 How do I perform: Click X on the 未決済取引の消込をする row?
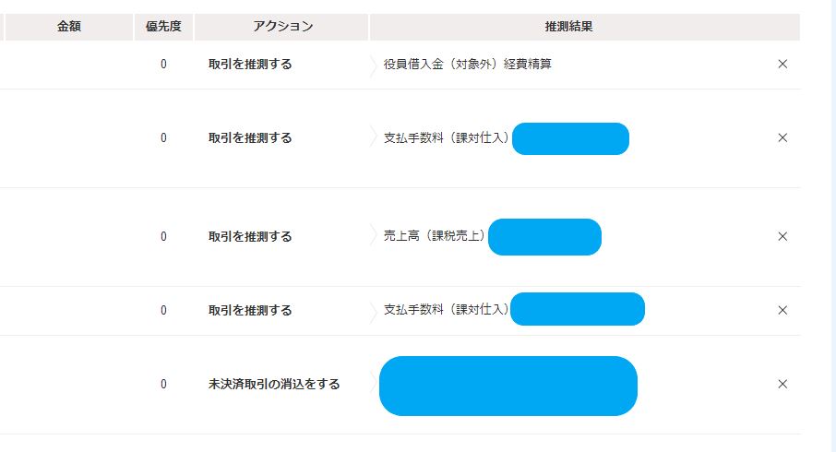pyautogui.click(x=782, y=384)
